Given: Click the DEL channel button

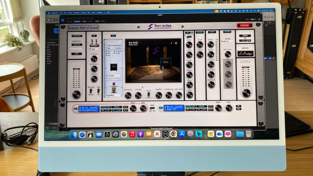Looking at the screenshot, I should click(238, 106).
